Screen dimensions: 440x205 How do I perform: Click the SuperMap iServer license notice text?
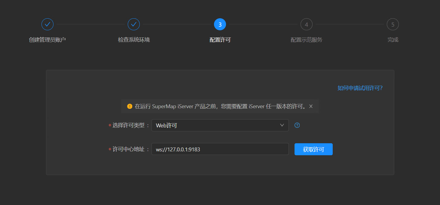(220, 106)
